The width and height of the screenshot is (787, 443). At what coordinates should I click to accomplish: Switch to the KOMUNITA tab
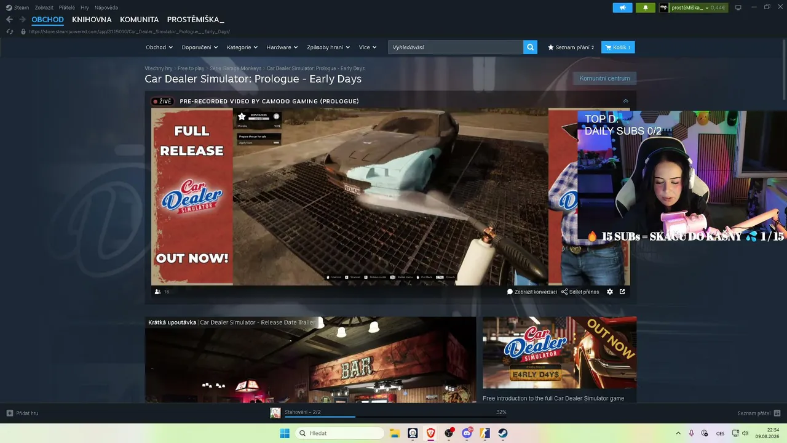[x=140, y=20]
